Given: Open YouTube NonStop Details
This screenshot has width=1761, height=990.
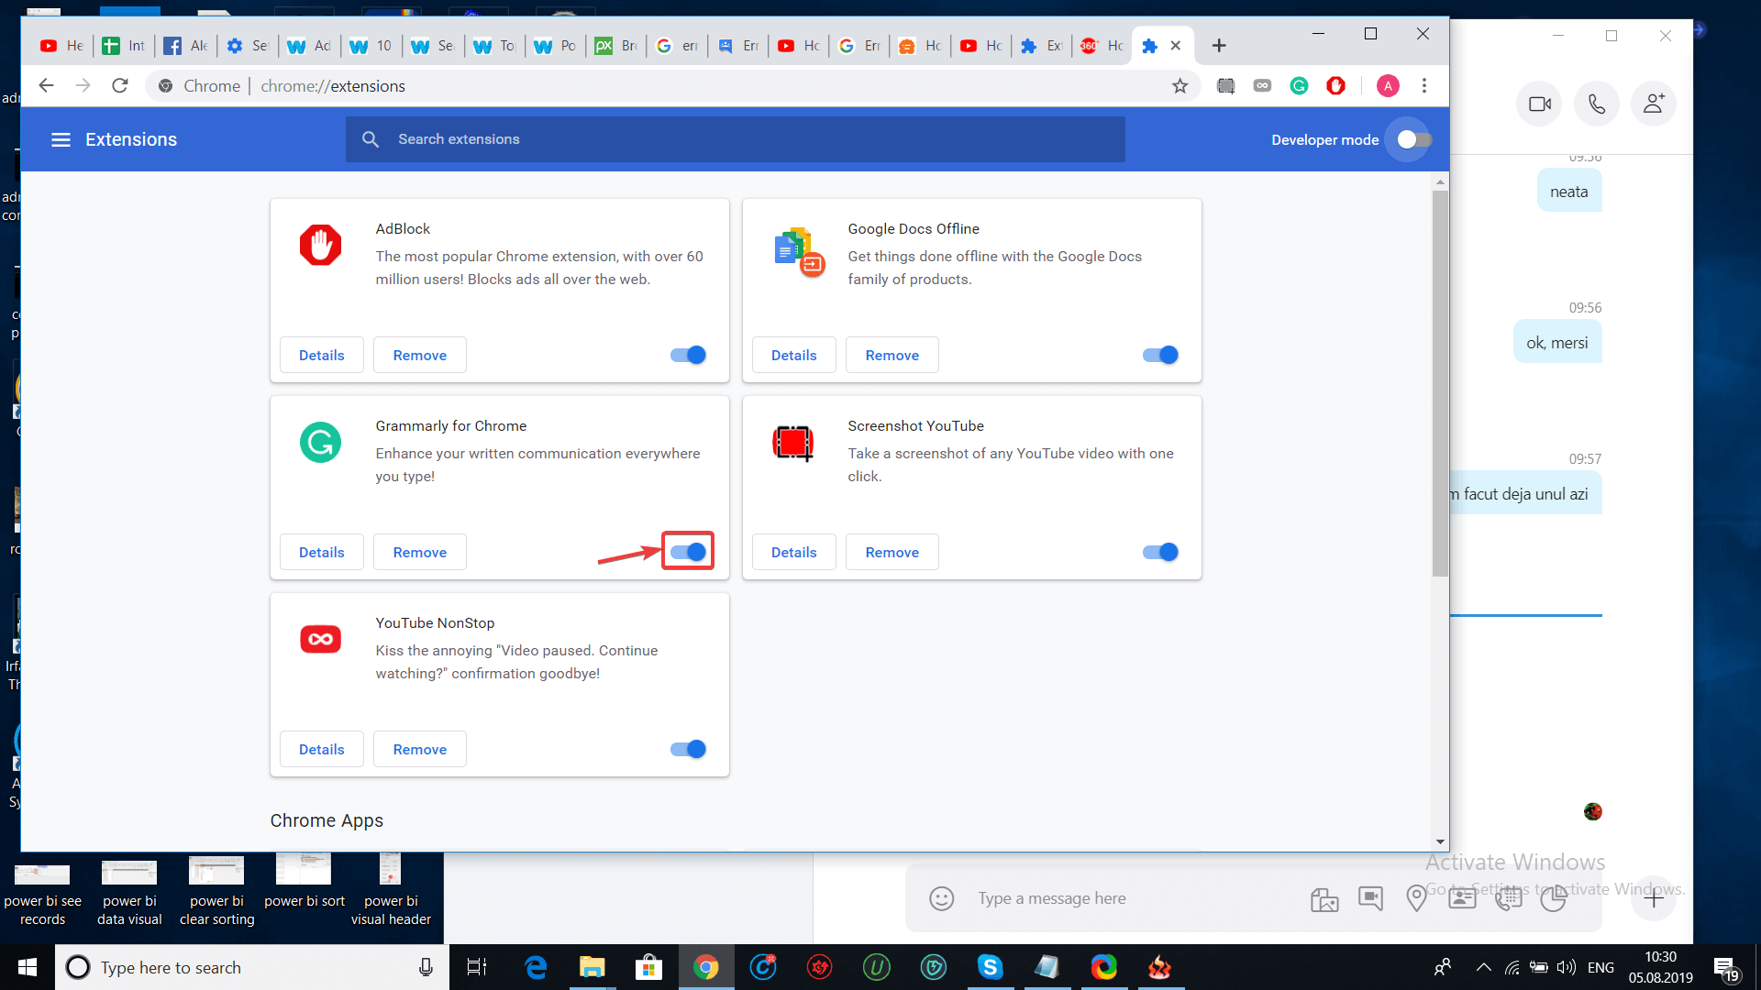Looking at the screenshot, I should pyautogui.click(x=322, y=749).
